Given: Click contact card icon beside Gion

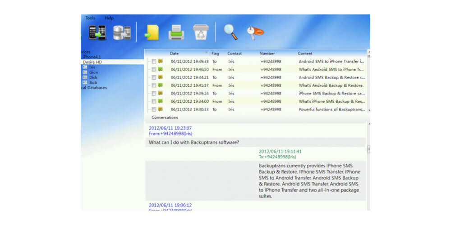Looking at the screenshot, I should (x=85, y=72).
